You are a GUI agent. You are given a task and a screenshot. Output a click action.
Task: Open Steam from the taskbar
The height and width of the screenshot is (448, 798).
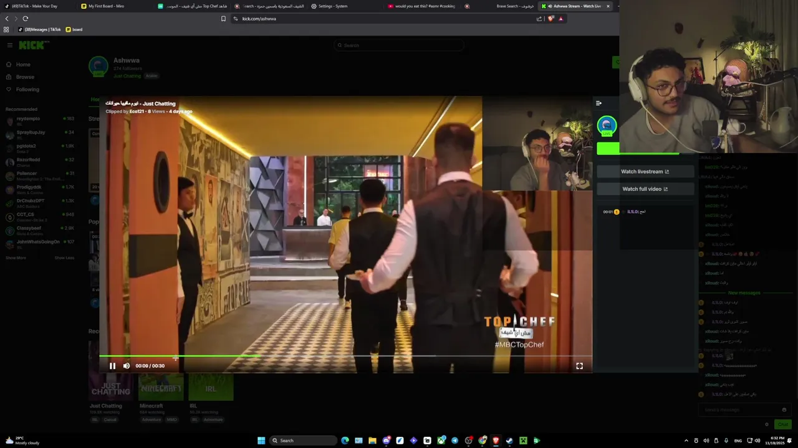pos(509,441)
